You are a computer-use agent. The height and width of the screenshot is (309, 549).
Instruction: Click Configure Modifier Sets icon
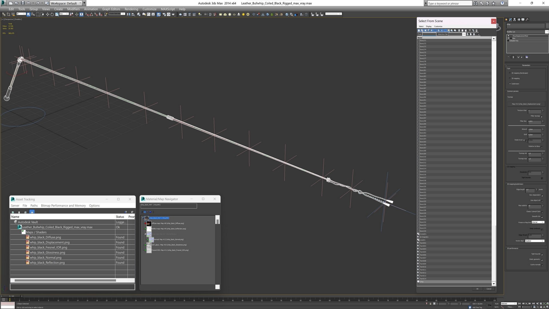coord(527,57)
